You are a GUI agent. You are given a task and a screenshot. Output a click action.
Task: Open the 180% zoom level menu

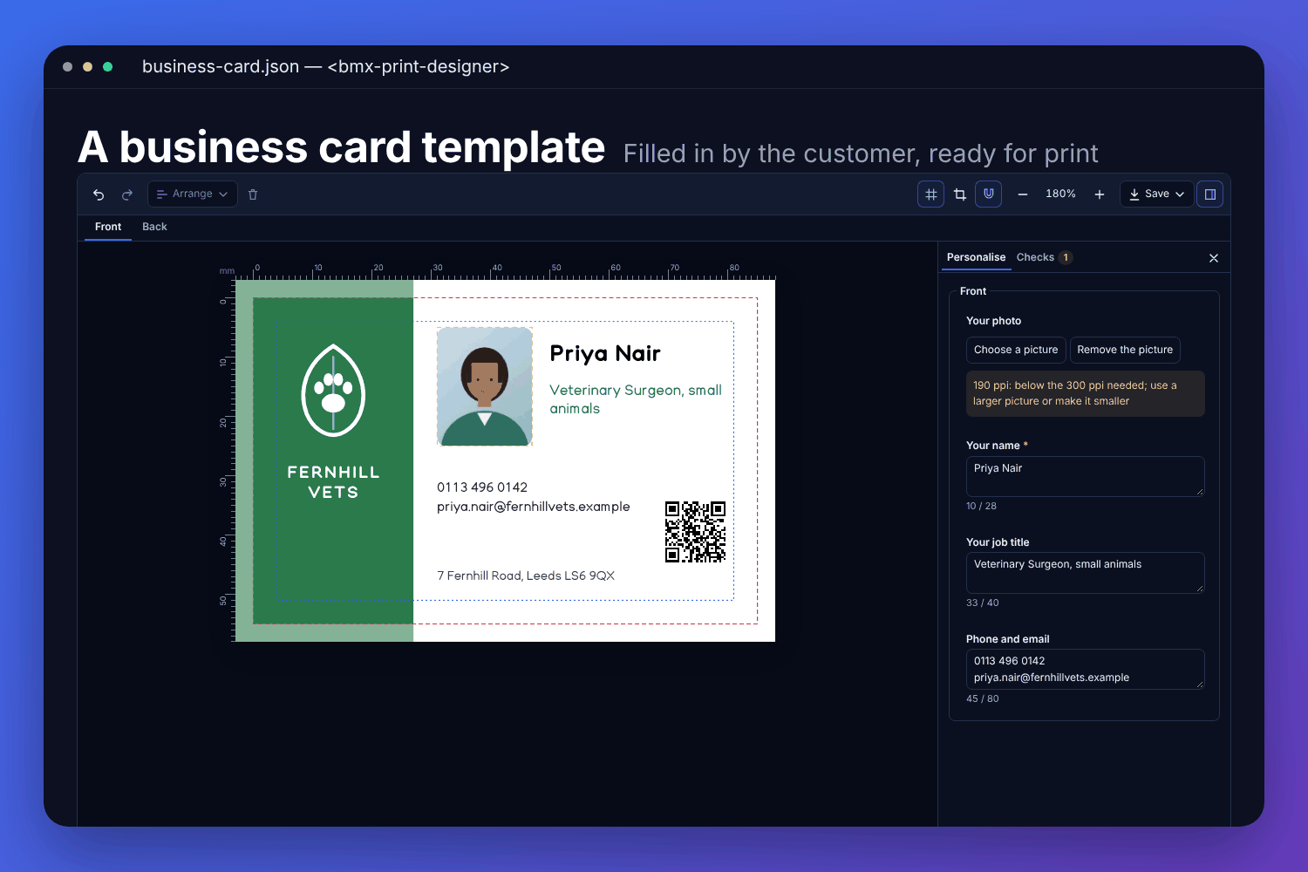1061,194
